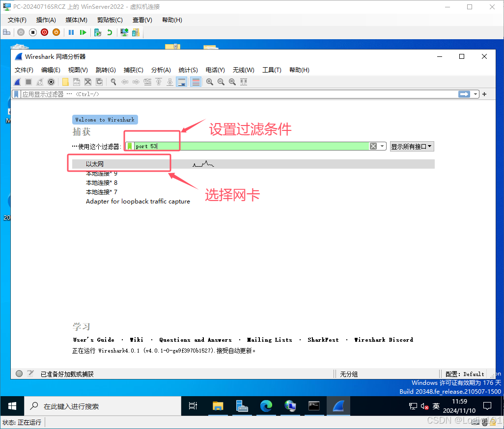
Task: Click the green revert arrow icon
Action: pyautogui.click(x=110, y=32)
